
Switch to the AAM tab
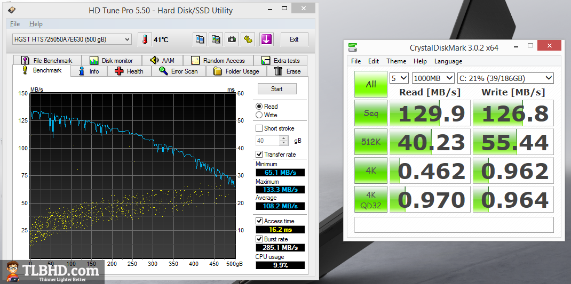(x=162, y=60)
